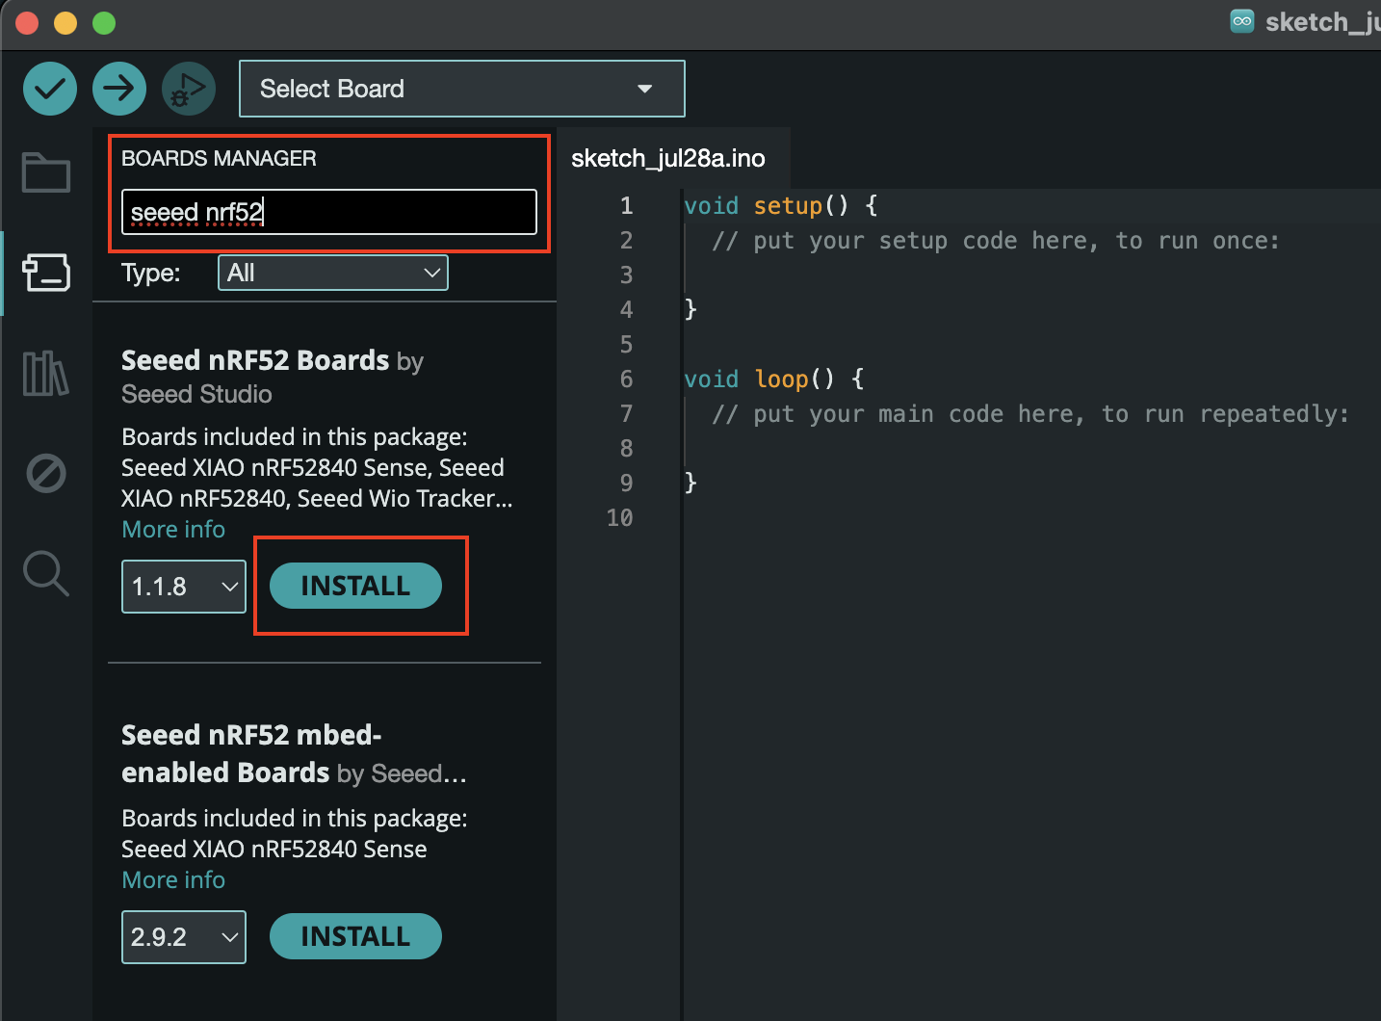
Task: Click line number 10 in the gutter
Action: click(x=619, y=518)
